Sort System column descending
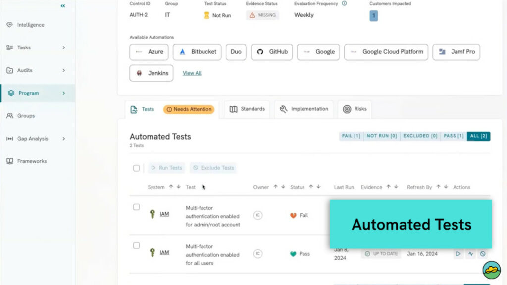 point(178,187)
